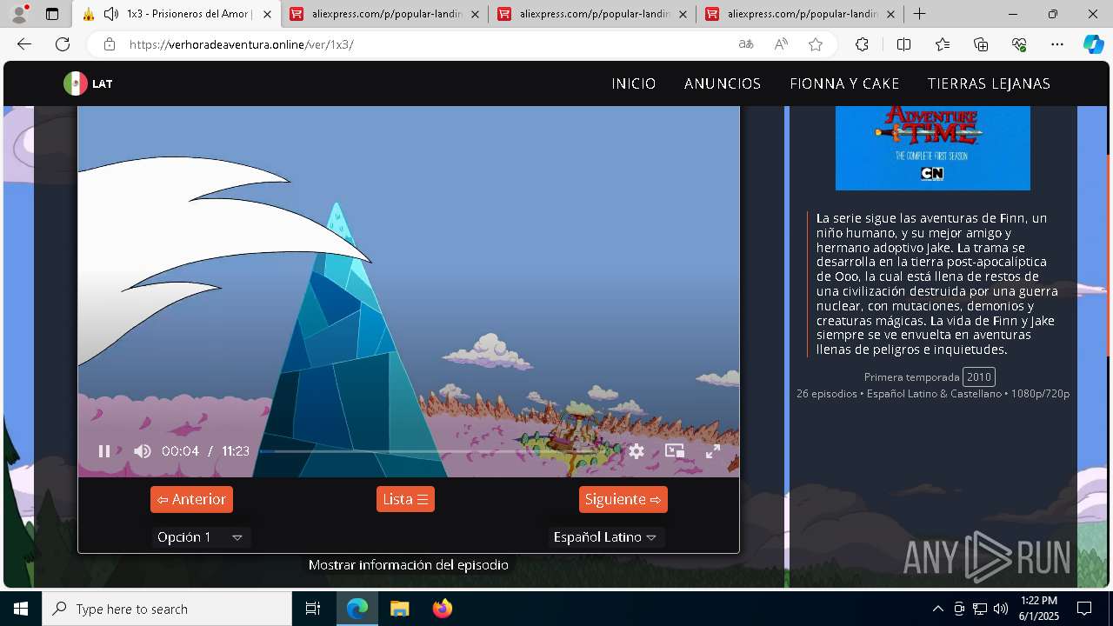Click the 2010 year badge
Image resolution: width=1113 pixels, height=626 pixels.
coord(979,376)
